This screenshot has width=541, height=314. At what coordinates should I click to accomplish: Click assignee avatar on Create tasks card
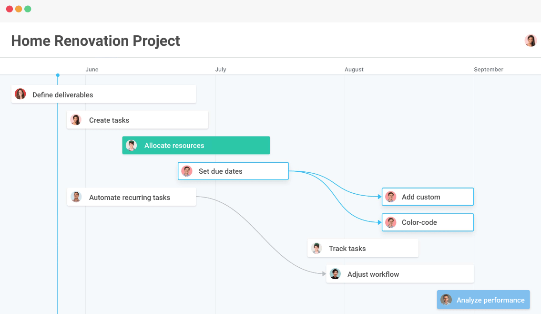[76, 120]
